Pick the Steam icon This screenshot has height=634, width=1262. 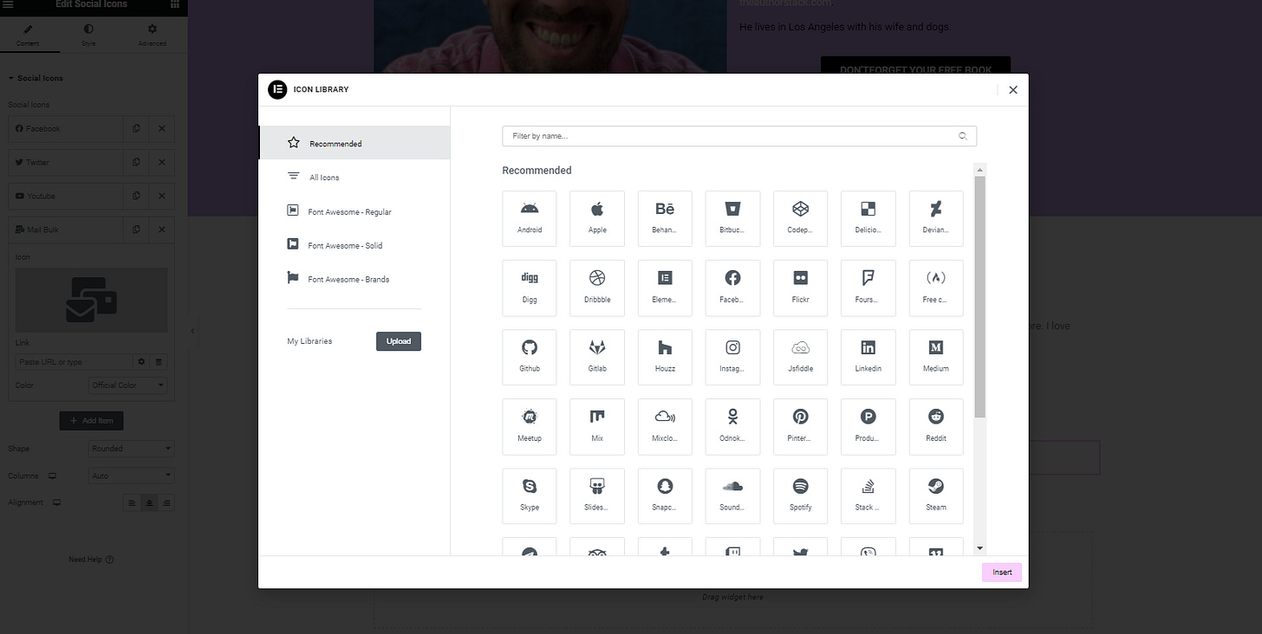click(936, 495)
